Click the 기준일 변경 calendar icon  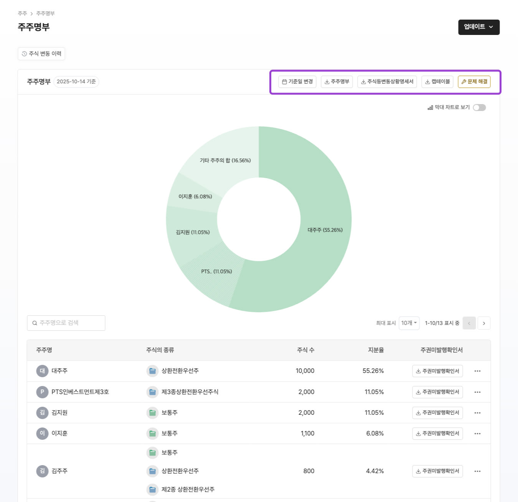tap(284, 81)
